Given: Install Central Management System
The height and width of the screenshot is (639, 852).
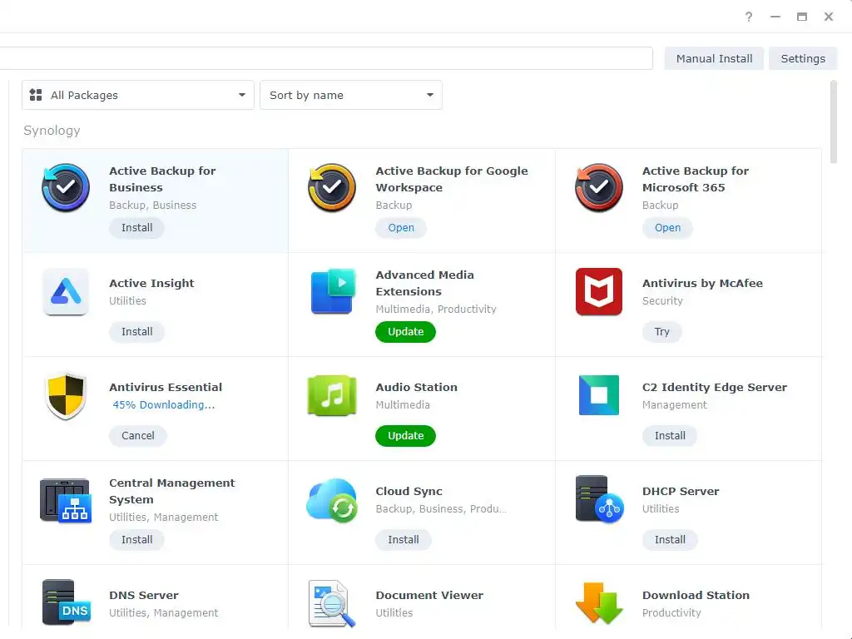Looking at the screenshot, I should 137,539.
